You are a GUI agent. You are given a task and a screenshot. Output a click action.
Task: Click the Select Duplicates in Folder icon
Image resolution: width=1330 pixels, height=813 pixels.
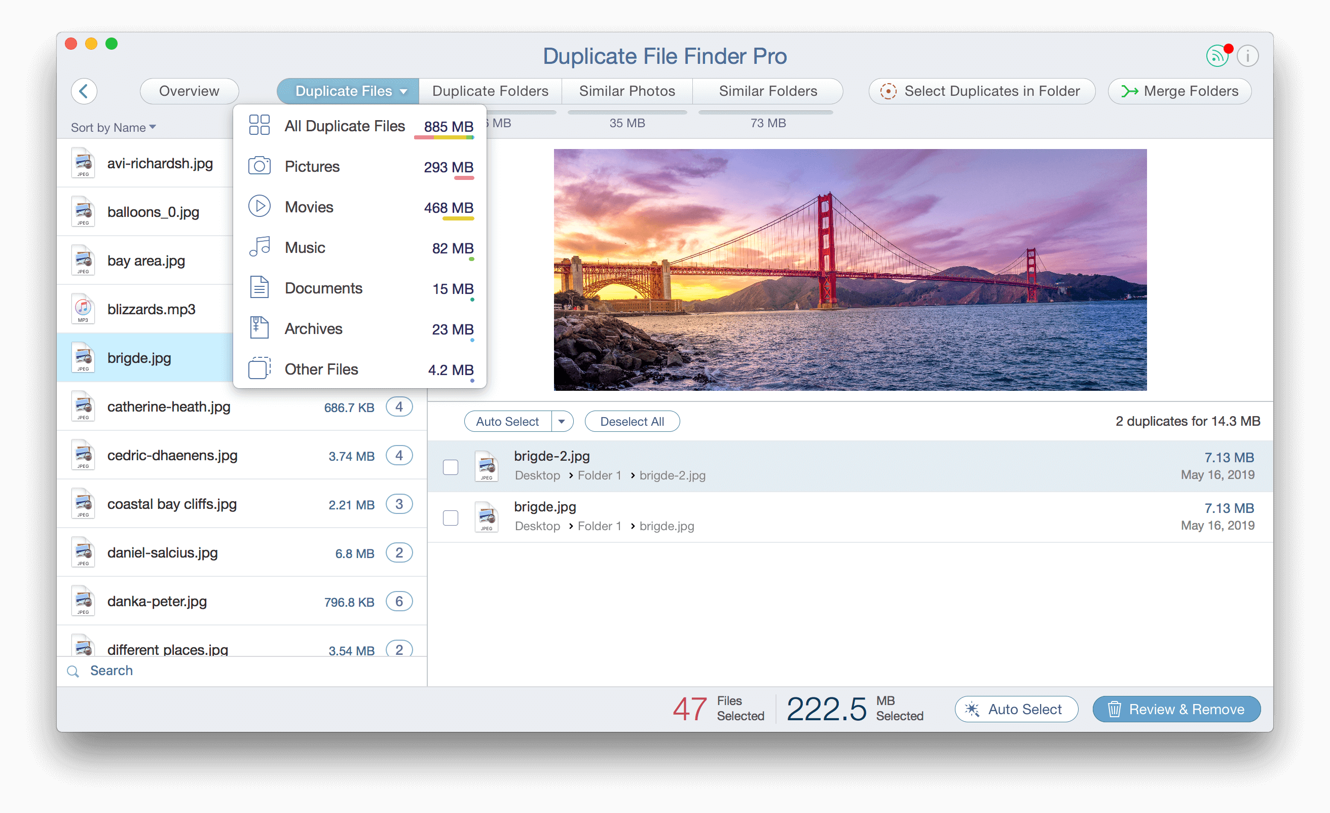pos(888,90)
